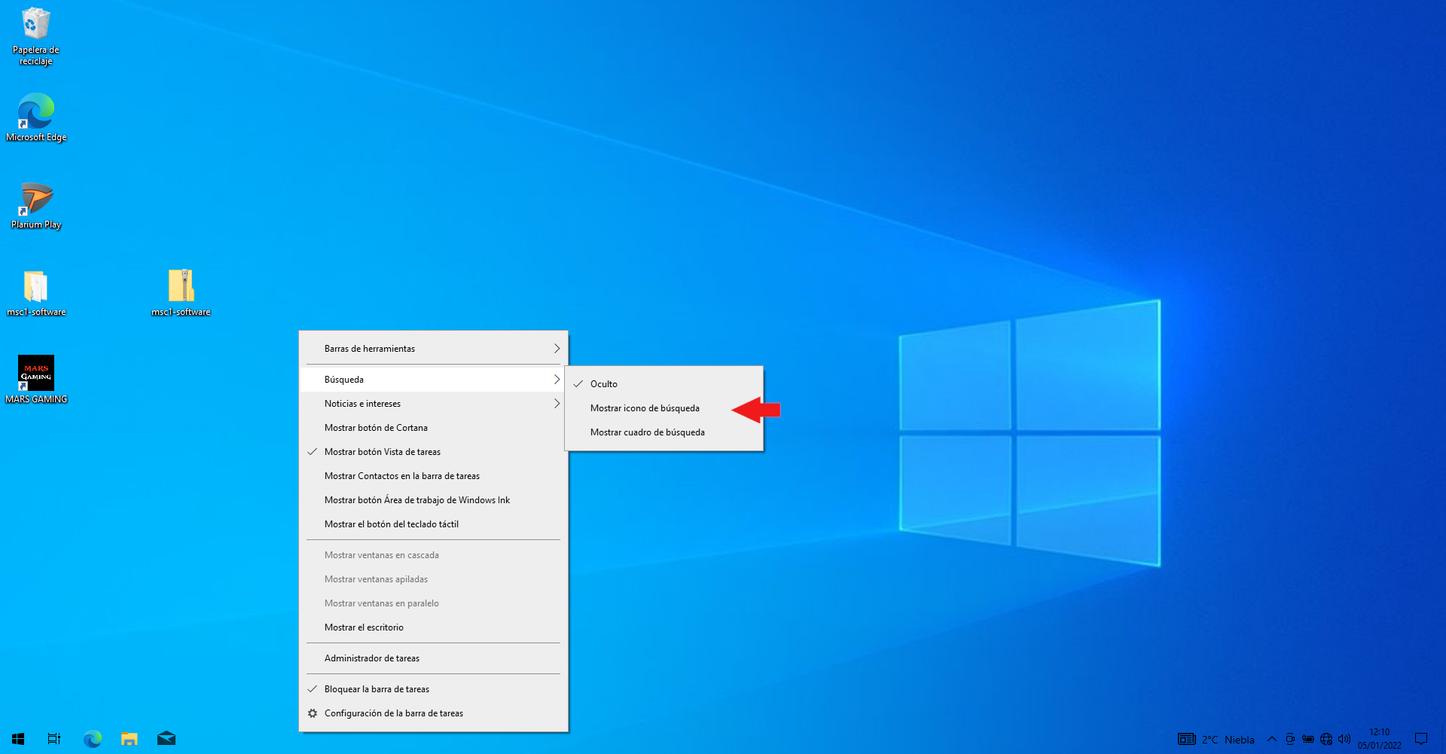1446x754 pixels.
Task: Select Oculto in the search submenu
Action: (664, 384)
